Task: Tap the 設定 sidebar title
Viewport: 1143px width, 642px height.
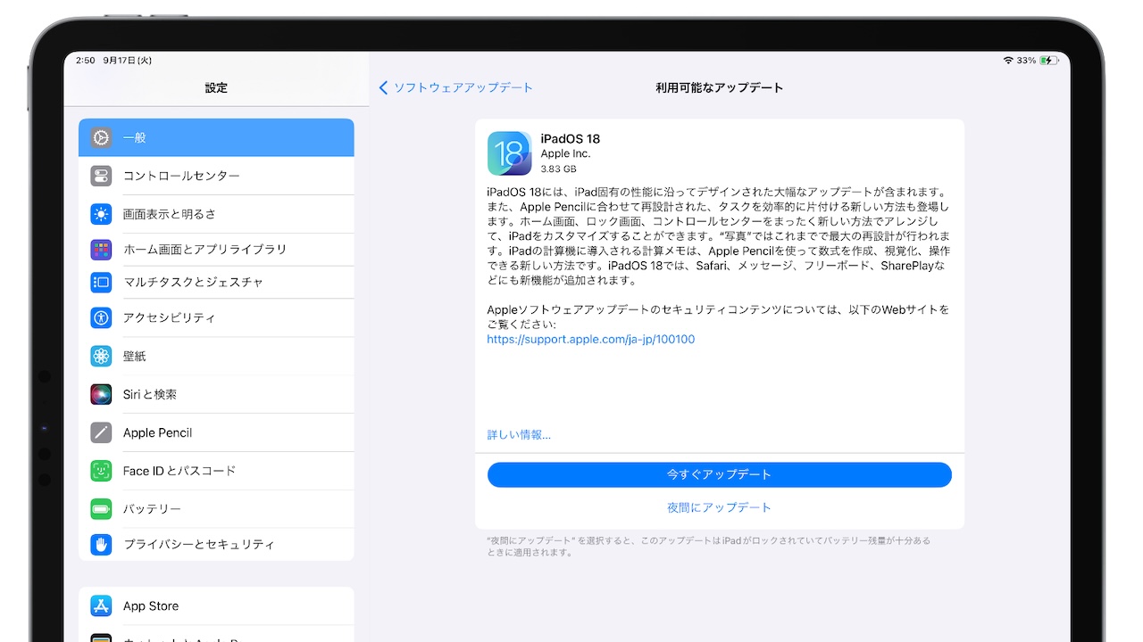Action: click(216, 87)
